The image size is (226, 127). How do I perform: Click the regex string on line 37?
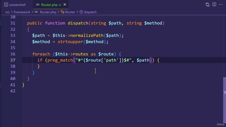click(x=103, y=60)
